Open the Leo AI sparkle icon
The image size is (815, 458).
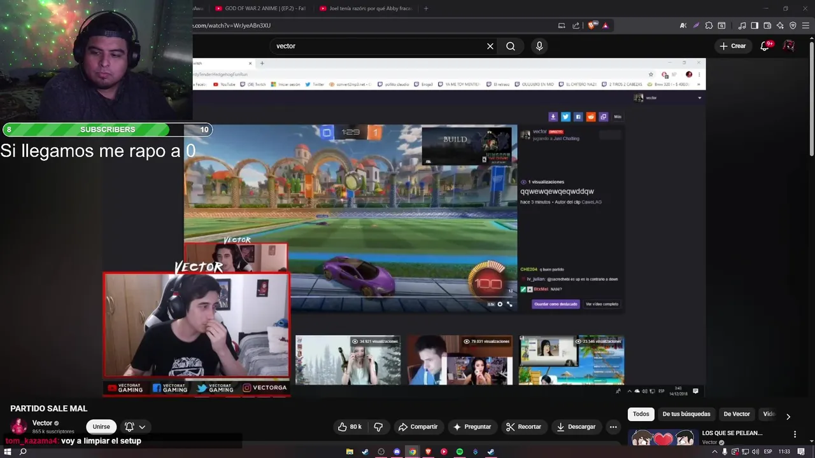click(x=780, y=25)
